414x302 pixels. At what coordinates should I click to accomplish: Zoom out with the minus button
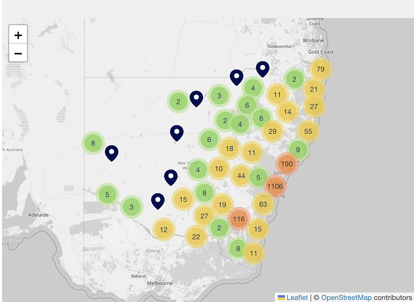(x=18, y=53)
